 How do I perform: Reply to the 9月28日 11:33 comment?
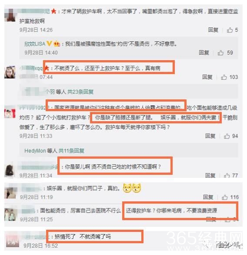(210, 136)
